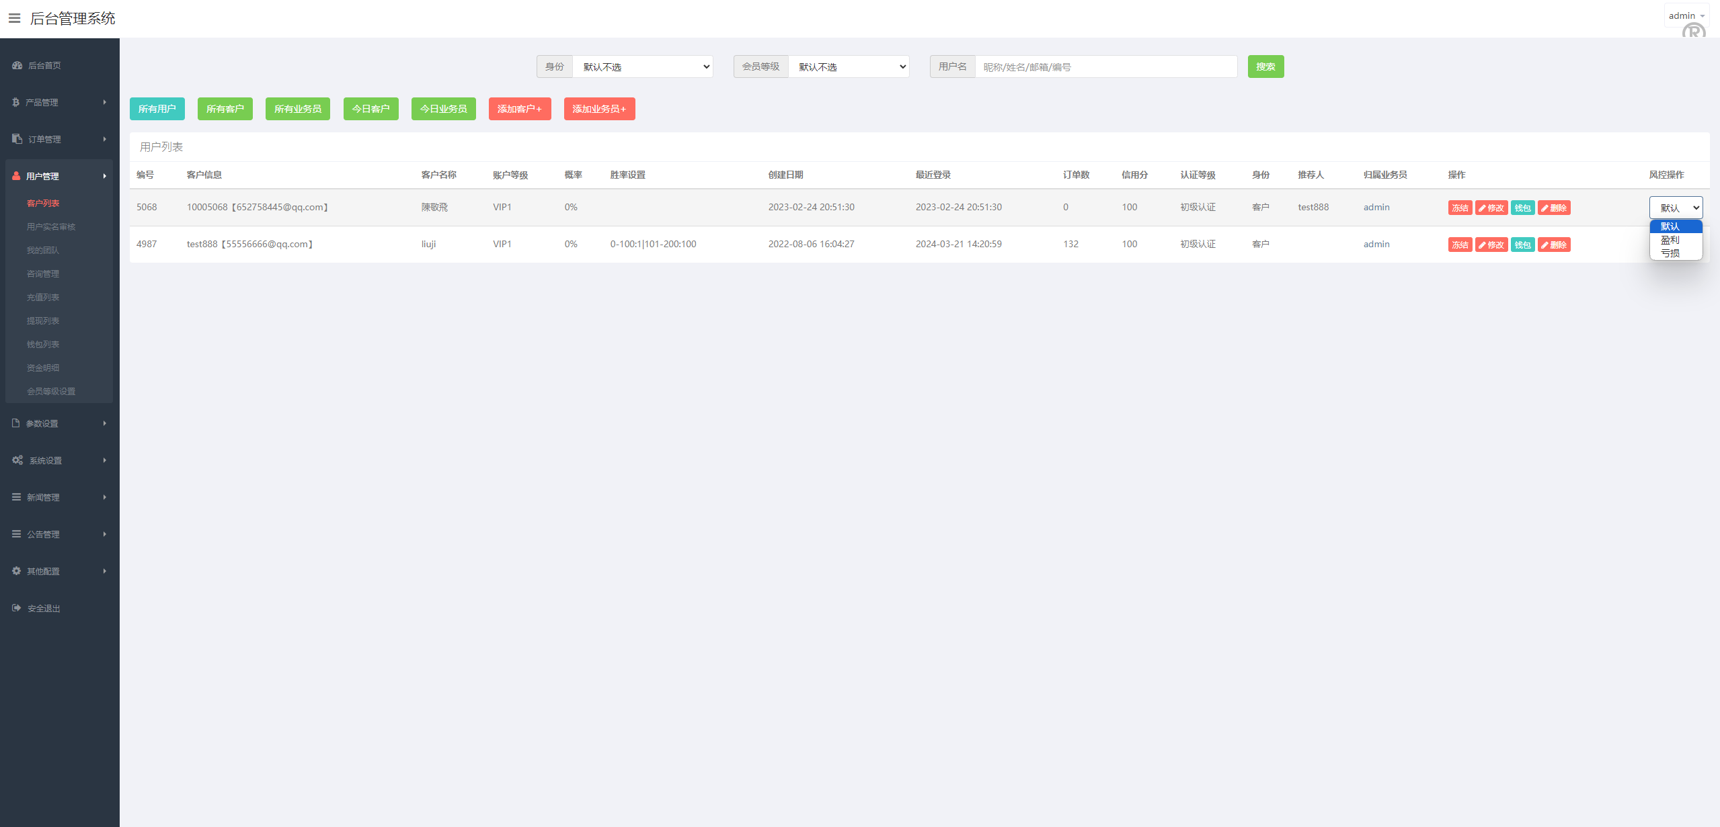Open the 身份 dropdown filter
This screenshot has height=827, width=1720.
[x=642, y=67]
